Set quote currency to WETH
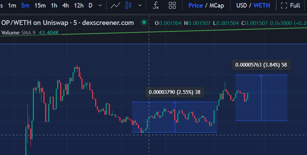307x155 pixels. [261, 5]
